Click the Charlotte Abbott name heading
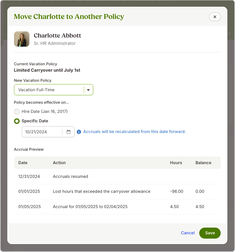The image size is (235, 252). [x=57, y=35]
